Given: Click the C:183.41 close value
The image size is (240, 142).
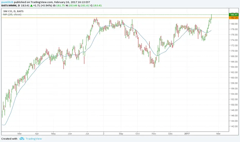Looking at the screenshot, I should click(96, 5).
